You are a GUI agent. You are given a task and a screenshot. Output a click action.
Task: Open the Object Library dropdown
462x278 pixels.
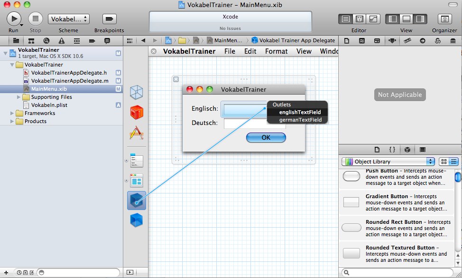[x=388, y=162]
